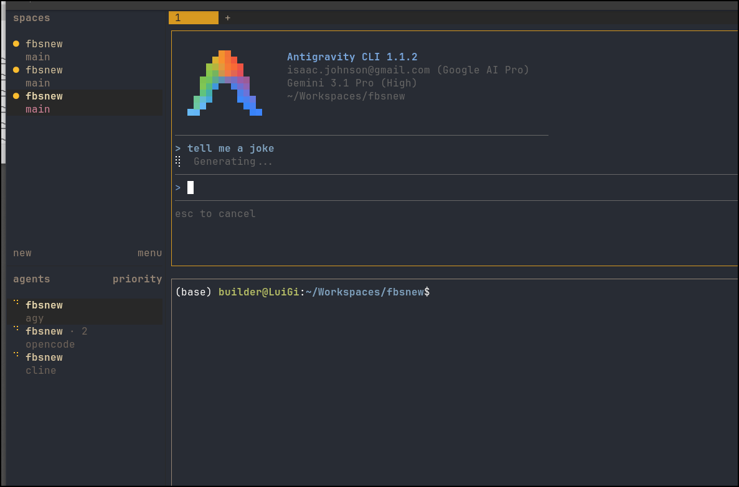Select the fbsnew · 2 agent running opencode
The height and width of the screenshot is (487, 739).
[85, 338]
